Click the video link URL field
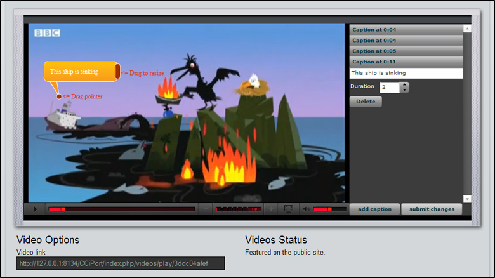This screenshot has height=278, width=495. (121, 263)
